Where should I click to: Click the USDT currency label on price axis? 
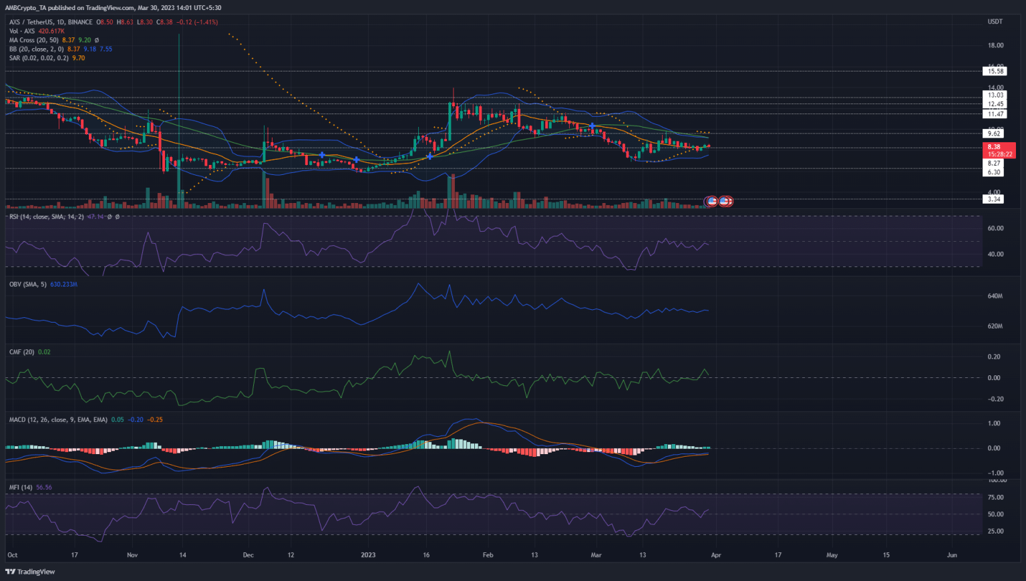point(995,21)
